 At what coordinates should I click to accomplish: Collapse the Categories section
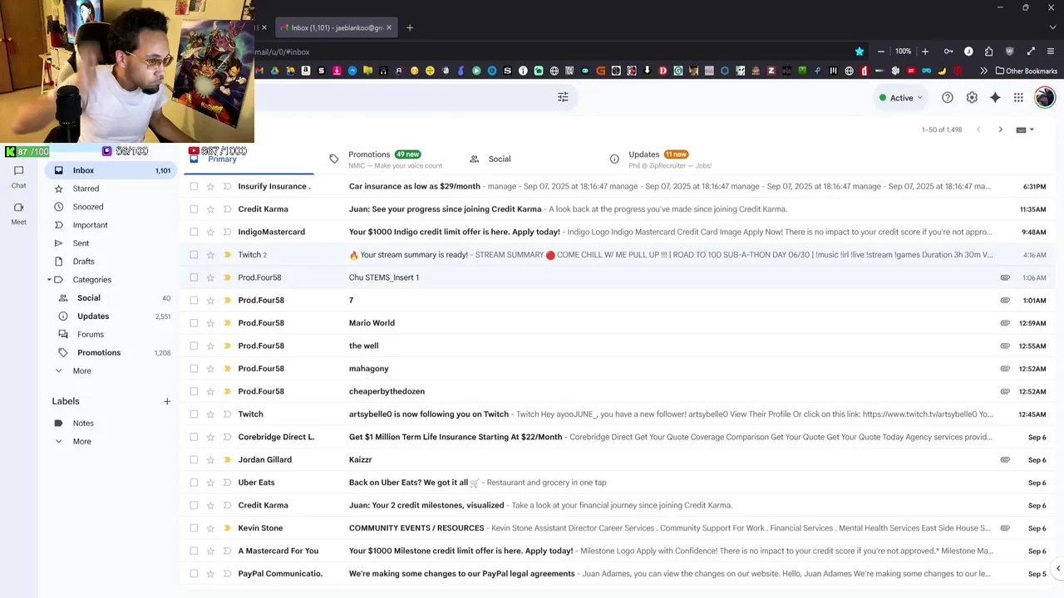click(x=49, y=280)
